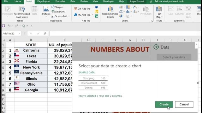Open the Pictures insert option
Screen dimensions: 202x113
[46, 12]
